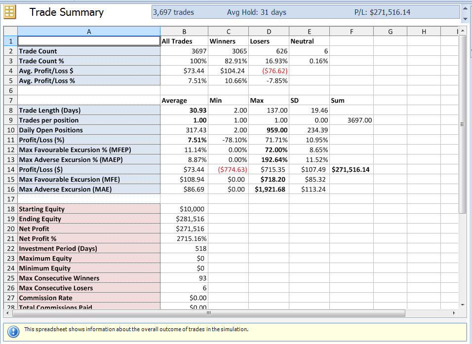Click the 'Investment Period (Days)' row label
Screen dimensions: 472x344
89,249
